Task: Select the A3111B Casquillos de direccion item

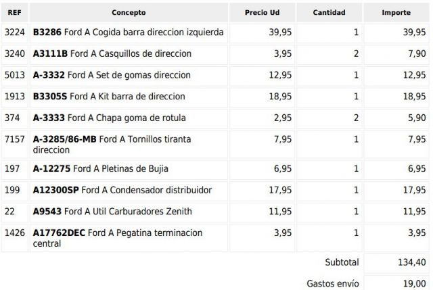Action: point(112,53)
